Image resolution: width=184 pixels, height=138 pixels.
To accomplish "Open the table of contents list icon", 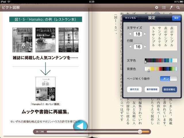I will [x=164, y=7].
